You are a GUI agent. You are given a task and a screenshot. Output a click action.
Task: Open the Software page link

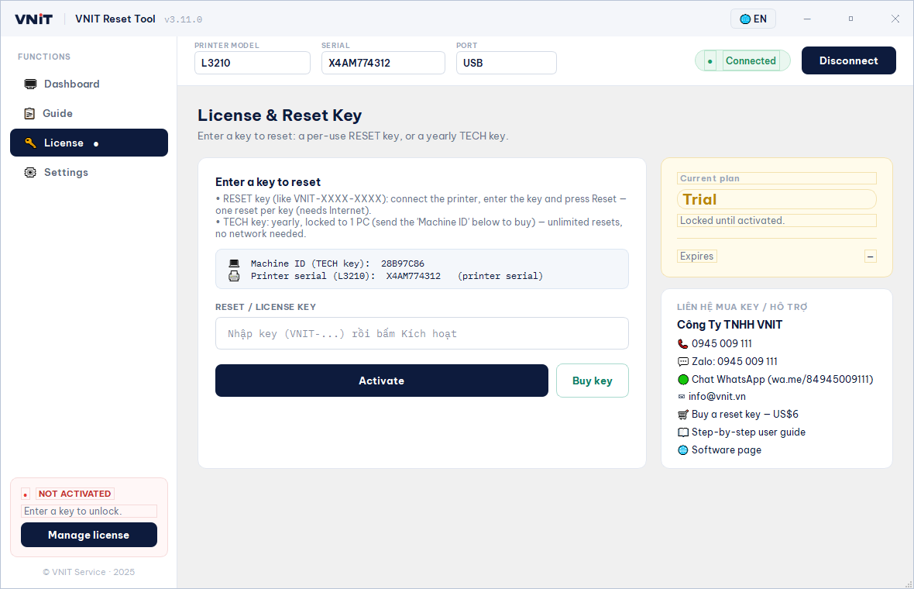click(727, 450)
